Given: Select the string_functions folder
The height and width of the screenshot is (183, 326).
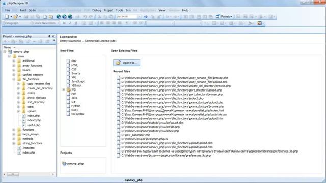Looking at the screenshot, I should 32,143.
